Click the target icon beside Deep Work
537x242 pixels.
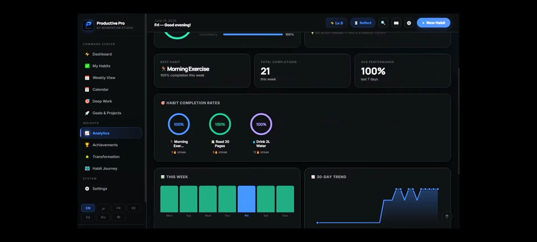(87, 101)
